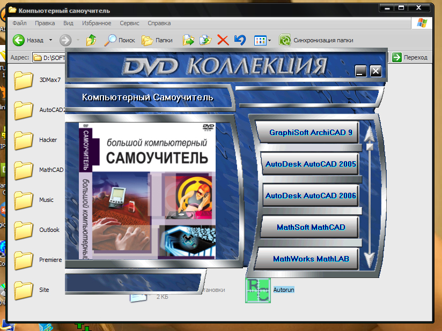This screenshot has width=442, height=331.
Task: Click the Переход go button
Action: (410, 57)
